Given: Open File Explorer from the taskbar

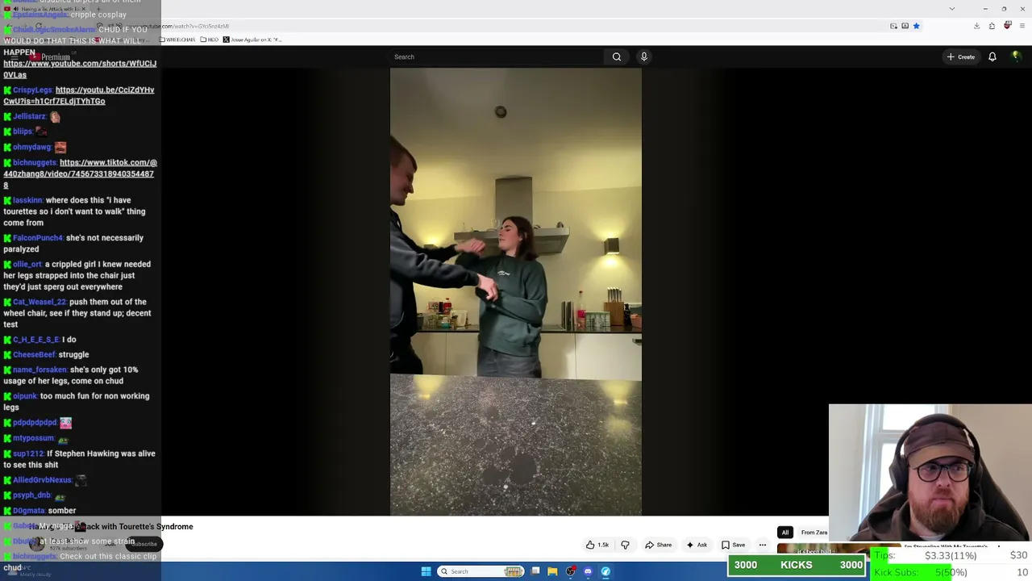Looking at the screenshot, I should tap(552, 571).
